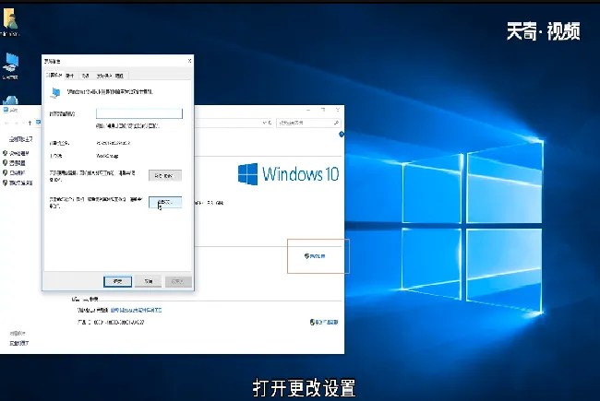Click the search magnifier icon in System window

click(336, 123)
